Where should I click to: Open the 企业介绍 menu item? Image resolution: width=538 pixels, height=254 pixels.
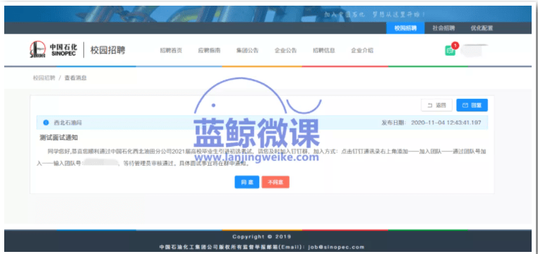362,50
